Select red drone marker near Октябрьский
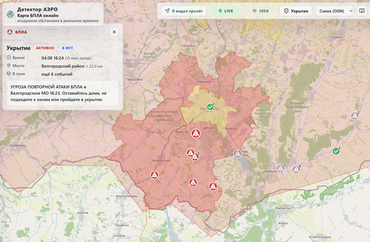 coord(155,175)
